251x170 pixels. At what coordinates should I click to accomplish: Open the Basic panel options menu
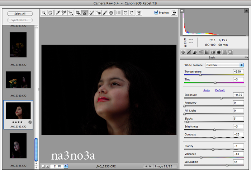click(246, 58)
